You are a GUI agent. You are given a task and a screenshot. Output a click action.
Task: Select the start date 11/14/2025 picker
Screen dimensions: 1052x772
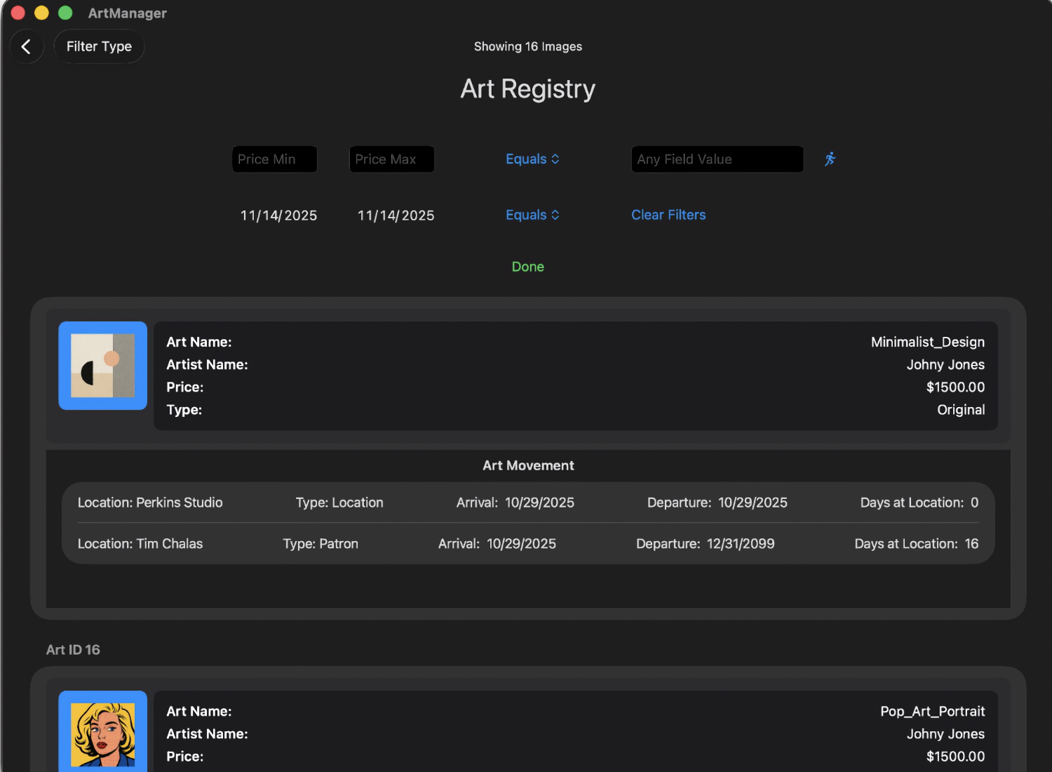point(278,215)
